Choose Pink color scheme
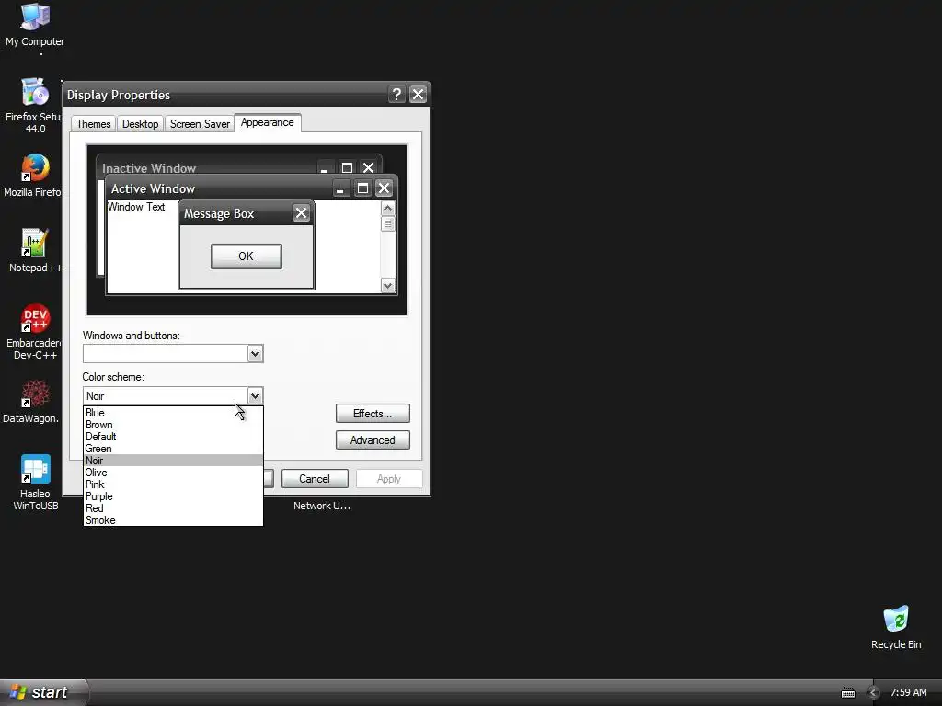The image size is (942, 706). [173, 484]
